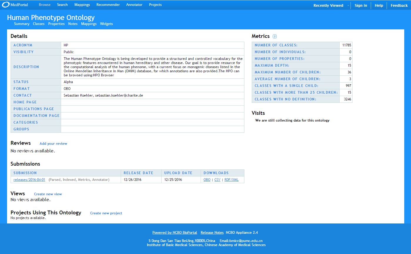The image size is (411, 254).
Task: Open Powered by NCBO BioPortal link
Action: click(175, 233)
